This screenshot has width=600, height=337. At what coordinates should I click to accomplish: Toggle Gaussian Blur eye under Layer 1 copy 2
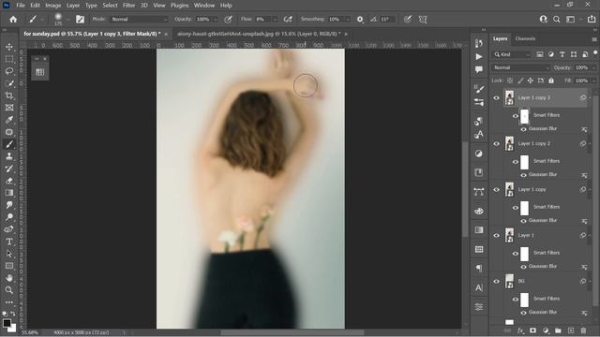coord(523,175)
